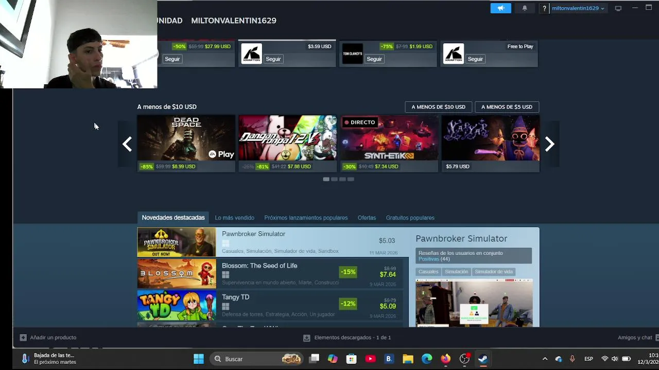The height and width of the screenshot is (370, 659).
Task: Go to next games in carousel
Action: coord(549,144)
